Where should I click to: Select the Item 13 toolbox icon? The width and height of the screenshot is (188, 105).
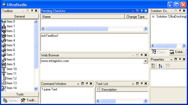point(4,83)
